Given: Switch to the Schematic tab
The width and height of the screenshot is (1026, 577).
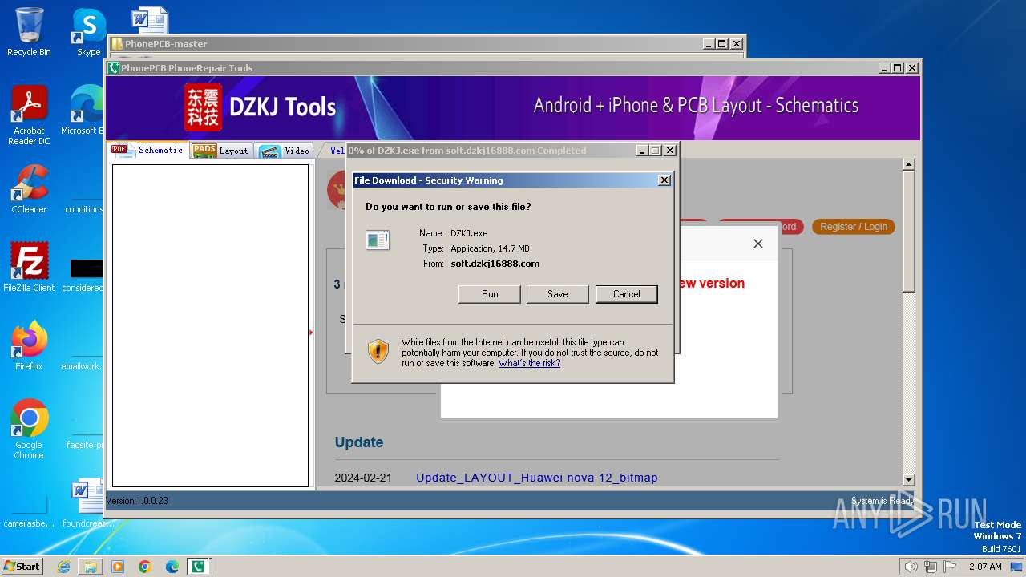Looking at the screenshot, I should (147, 150).
